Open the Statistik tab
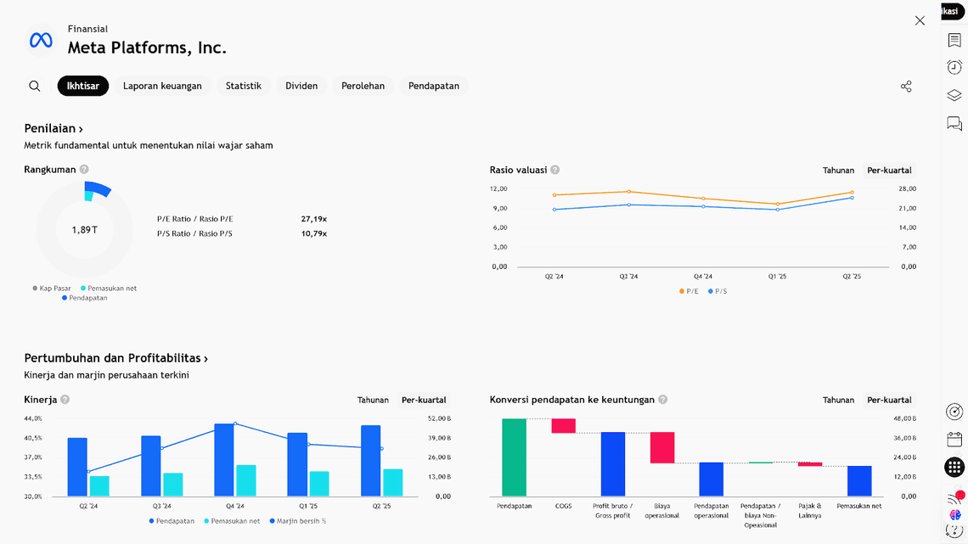 tap(243, 86)
